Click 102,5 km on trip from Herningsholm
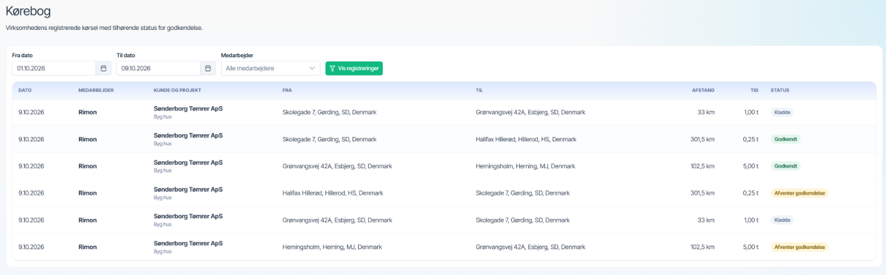Viewport: 886px width, 275px height. 703,247
